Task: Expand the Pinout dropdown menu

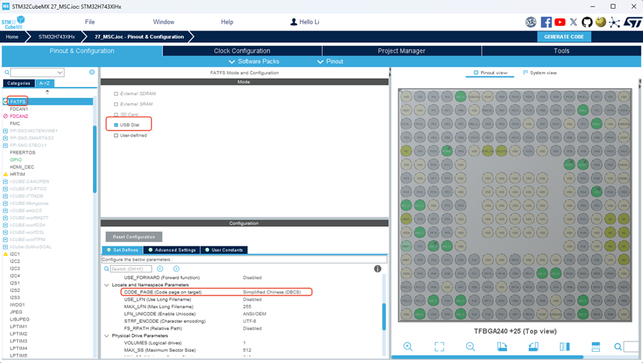Action: 330,62
